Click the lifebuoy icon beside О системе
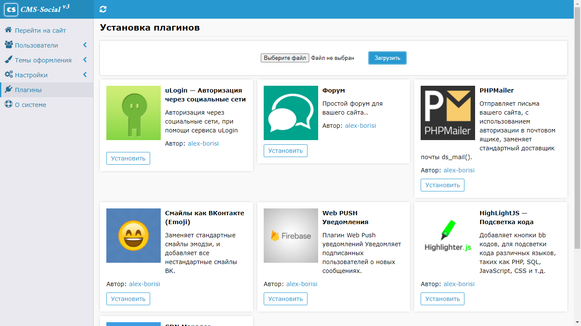This screenshot has width=581, height=326. click(x=8, y=104)
